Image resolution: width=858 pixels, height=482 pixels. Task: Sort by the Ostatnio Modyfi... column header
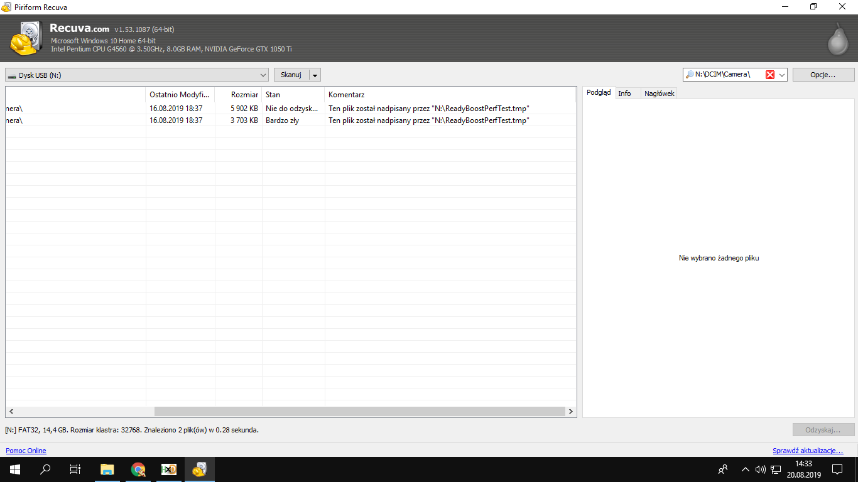pos(180,95)
